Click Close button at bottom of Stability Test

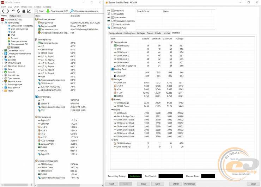click(253, 184)
